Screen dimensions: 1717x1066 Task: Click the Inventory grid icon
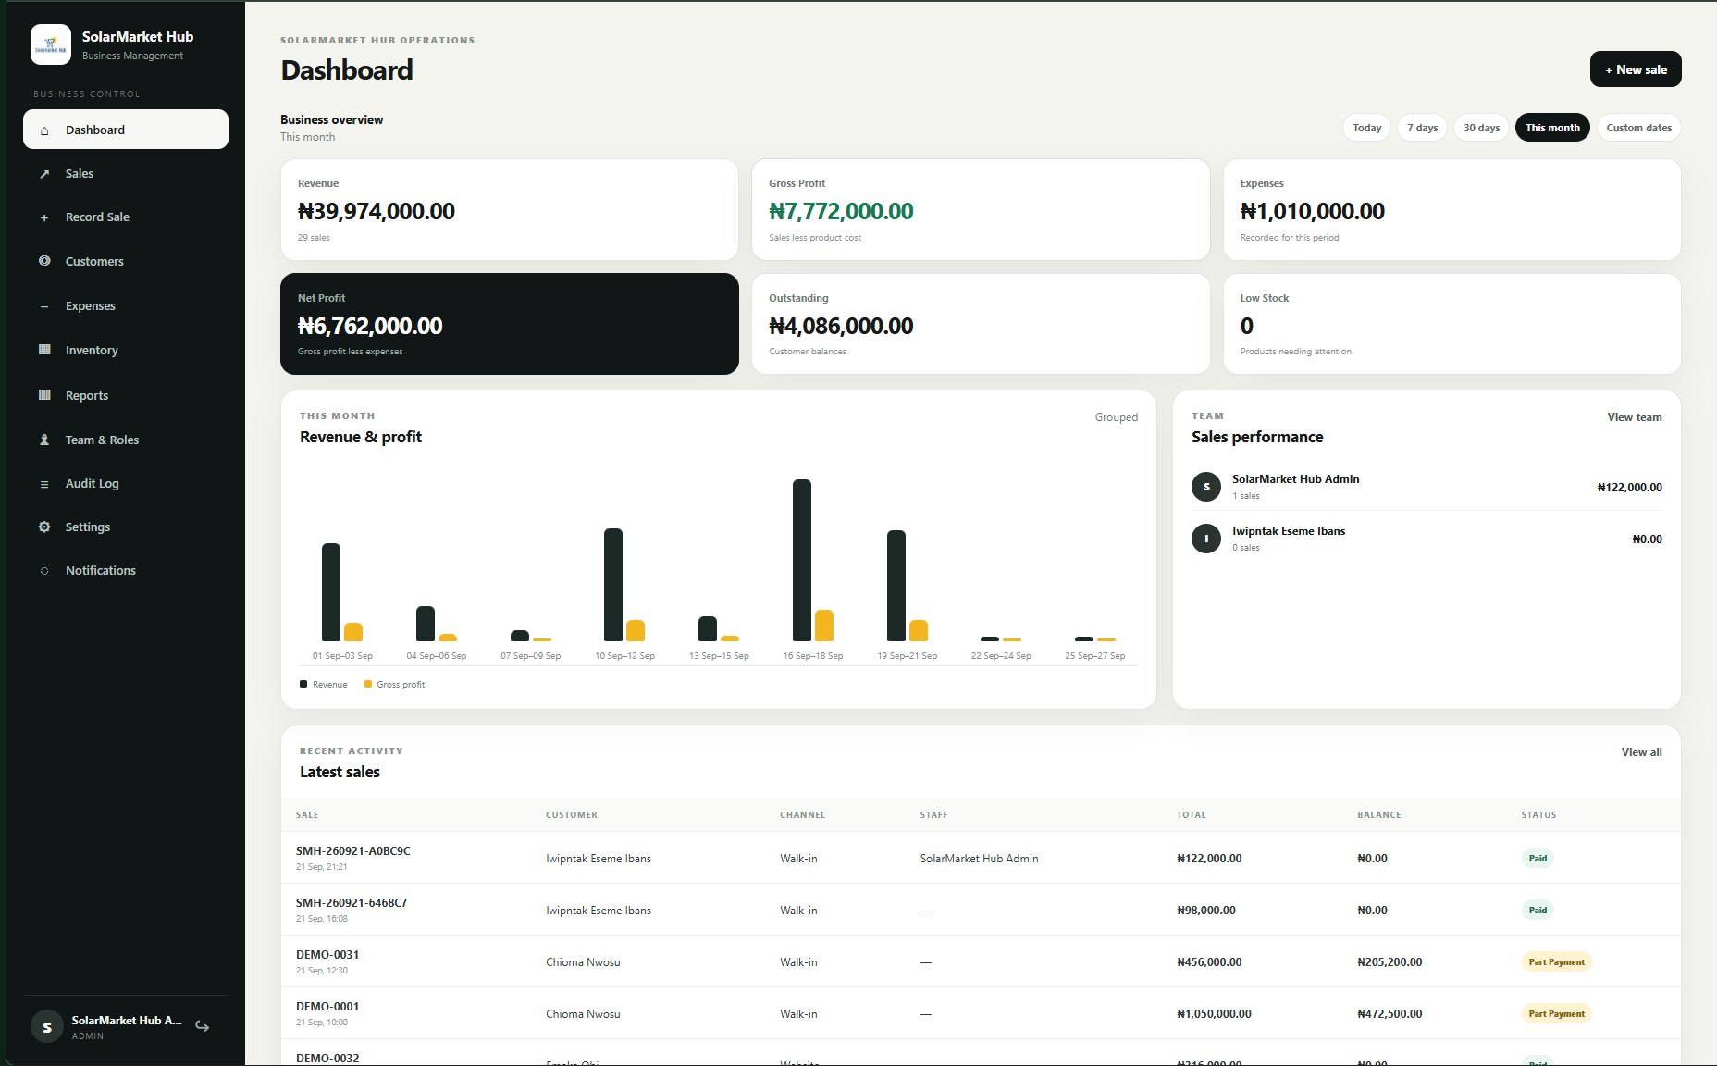pyautogui.click(x=44, y=350)
